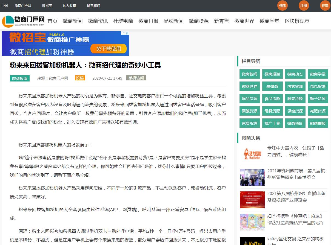Click 妇荃柯 variety show thumbnail

click(x=252, y=223)
